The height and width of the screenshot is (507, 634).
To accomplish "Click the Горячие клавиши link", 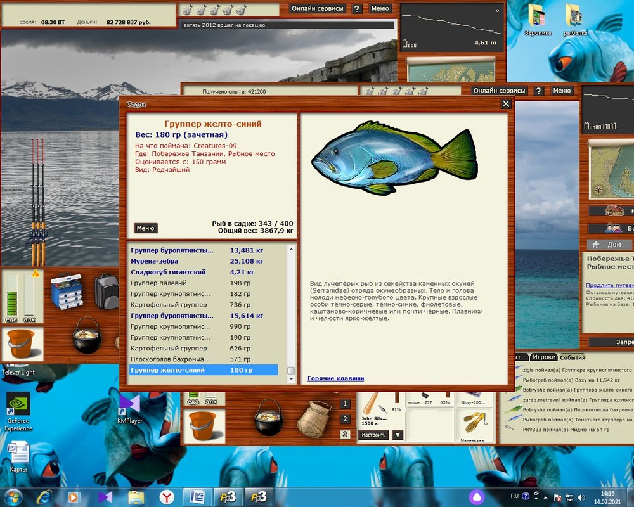I will (x=335, y=378).
